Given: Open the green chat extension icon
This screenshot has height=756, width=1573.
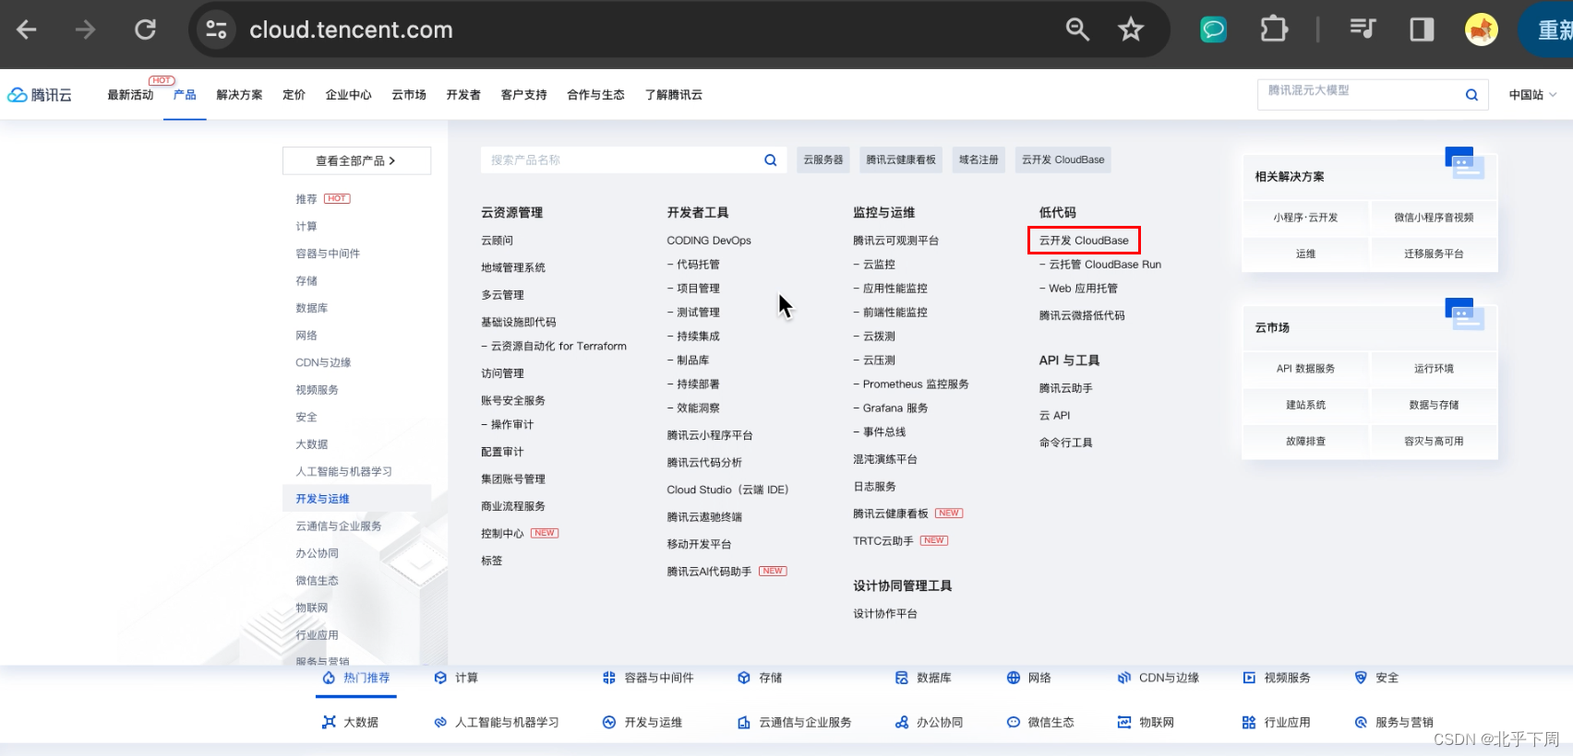Looking at the screenshot, I should click(1213, 30).
